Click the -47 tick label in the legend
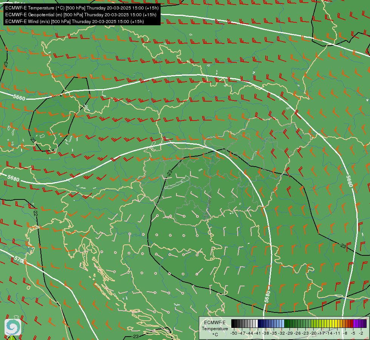The image size is (370, 340). coord(242,333)
